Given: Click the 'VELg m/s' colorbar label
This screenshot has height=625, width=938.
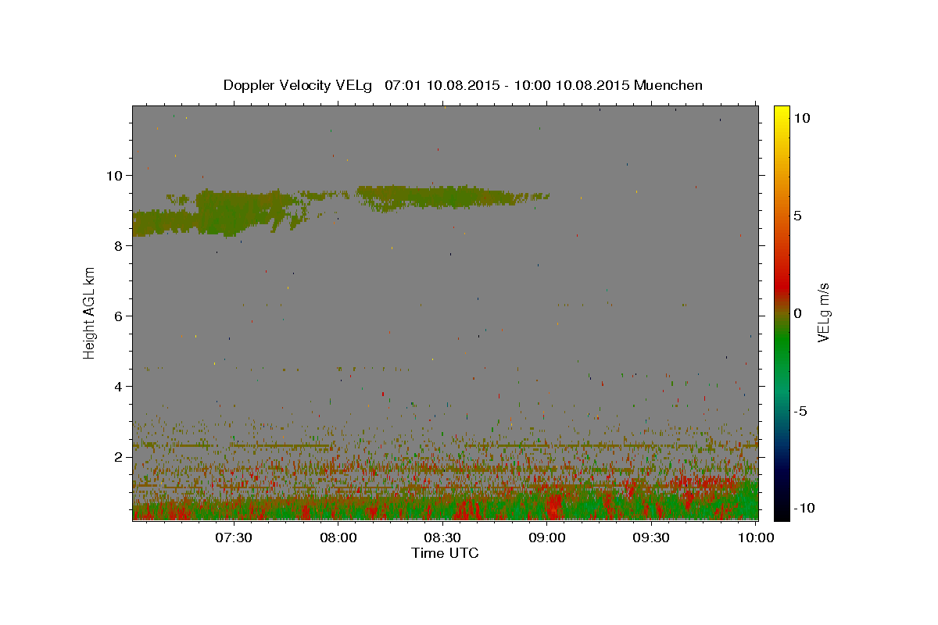Looking at the screenshot, I should (x=823, y=312).
